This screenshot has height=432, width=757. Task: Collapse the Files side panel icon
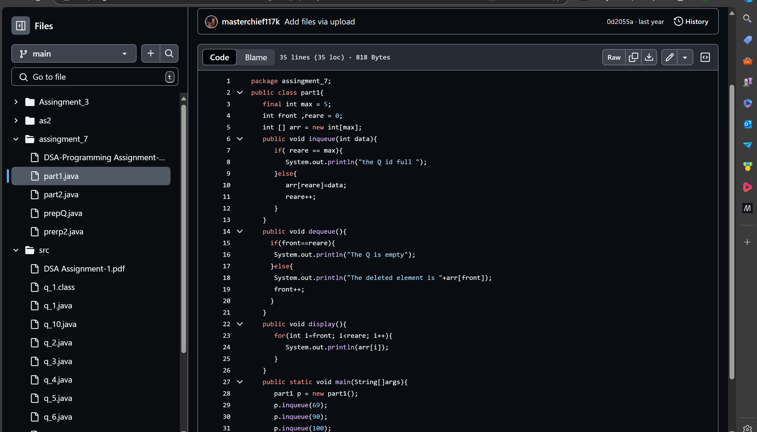pos(21,26)
